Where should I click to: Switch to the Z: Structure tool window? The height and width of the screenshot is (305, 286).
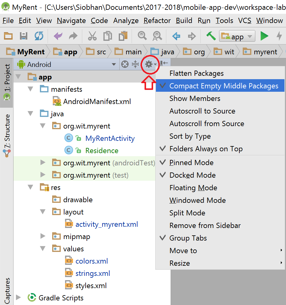[6, 130]
